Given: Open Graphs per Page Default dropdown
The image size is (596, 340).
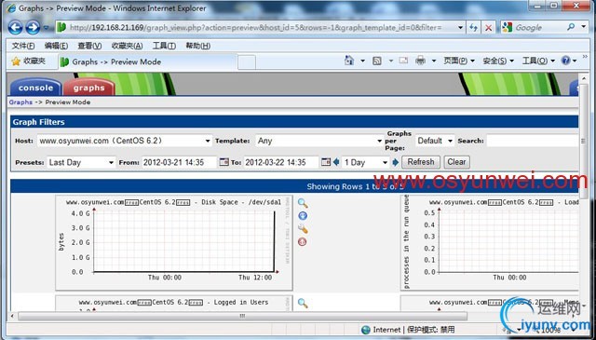Looking at the screenshot, I should [435, 141].
